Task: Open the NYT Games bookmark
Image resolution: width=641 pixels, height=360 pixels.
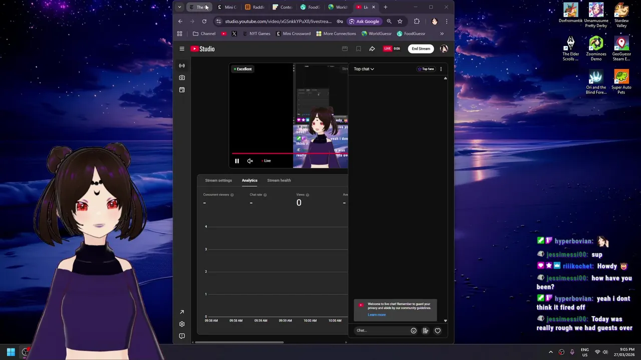Action: tap(256, 33)
